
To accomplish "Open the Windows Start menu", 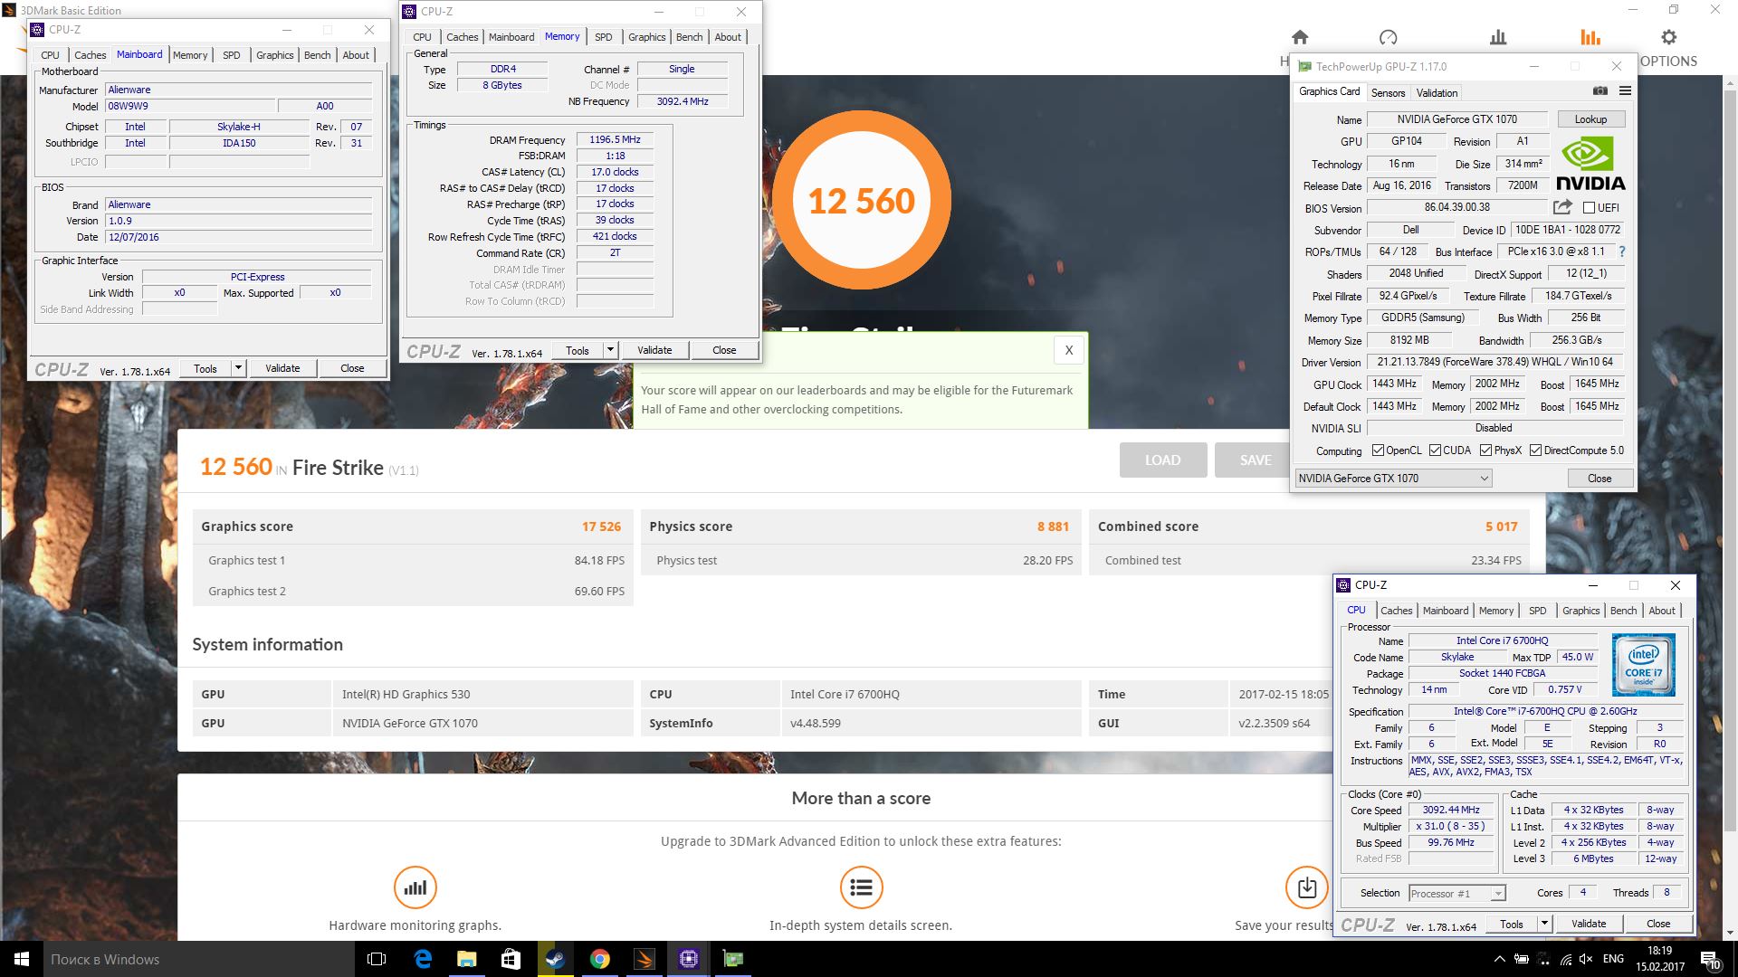I will click(x=22, y=959).
